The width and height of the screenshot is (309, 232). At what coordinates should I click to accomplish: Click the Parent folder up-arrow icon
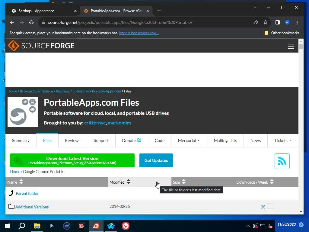[x=12, y=193]
